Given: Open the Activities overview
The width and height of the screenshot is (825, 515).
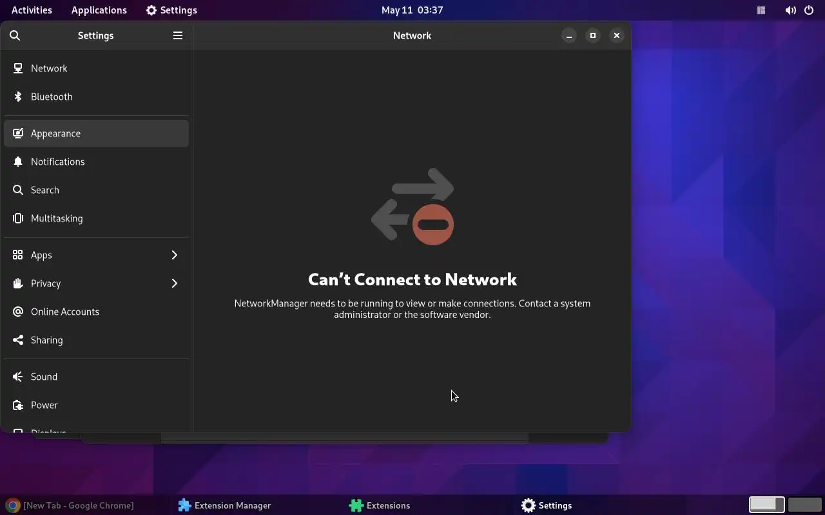Looking at the screenshot, I should coord(32,10).
